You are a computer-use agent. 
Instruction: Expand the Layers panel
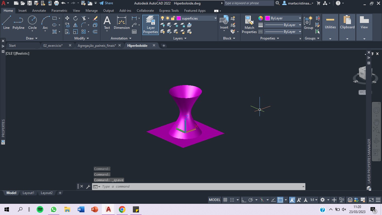pos(180,38)
